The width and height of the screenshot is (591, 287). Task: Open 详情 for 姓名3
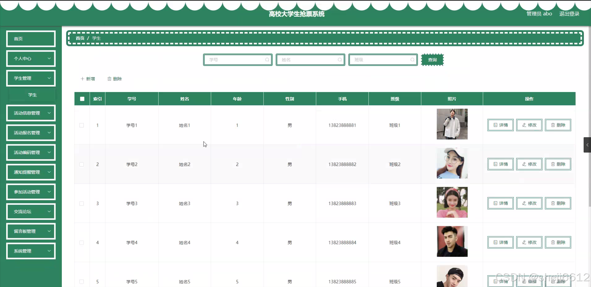point(501,203)
